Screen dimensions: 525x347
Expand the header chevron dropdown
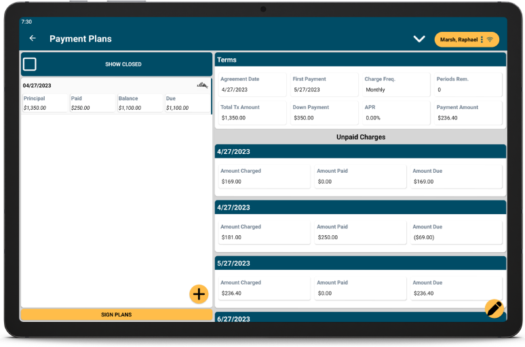click(419, 39)
